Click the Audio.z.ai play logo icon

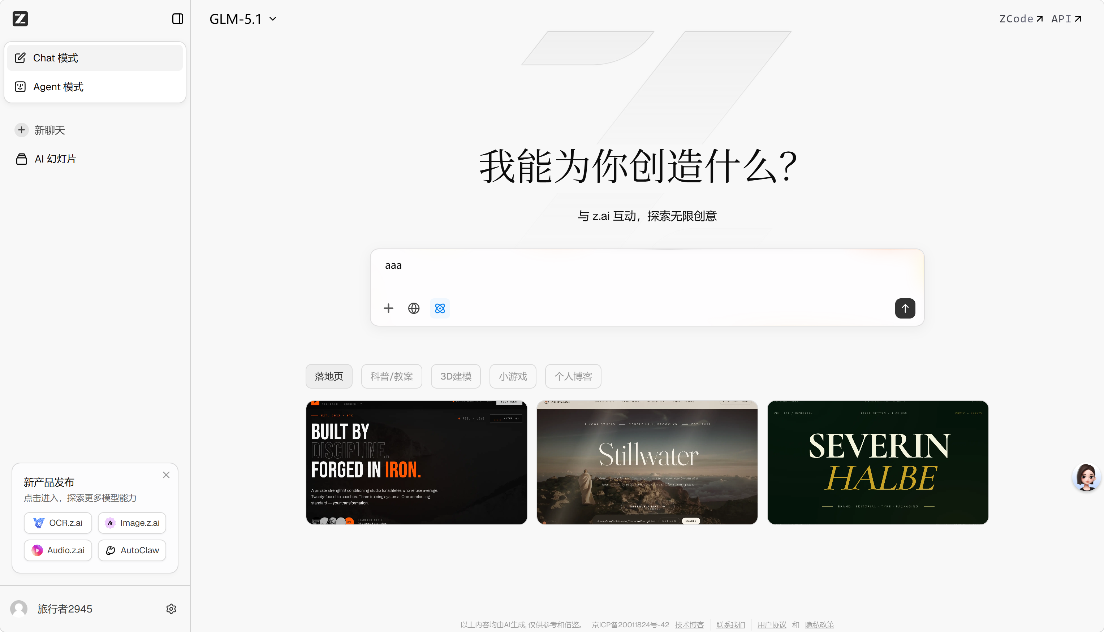pyautogui.click(x=37, y=550)
